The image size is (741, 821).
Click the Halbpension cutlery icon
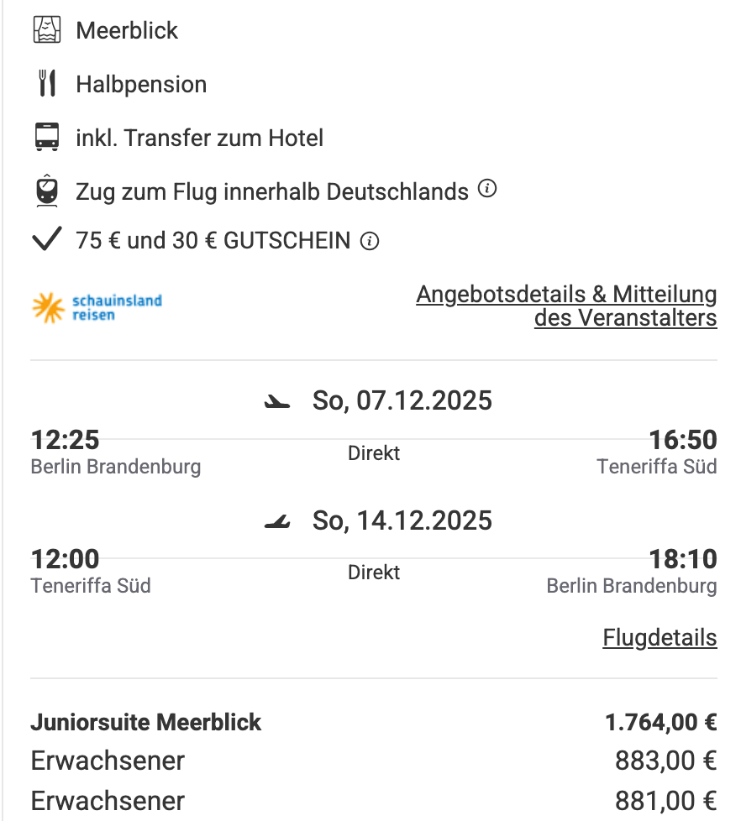(x=47, y=84)
